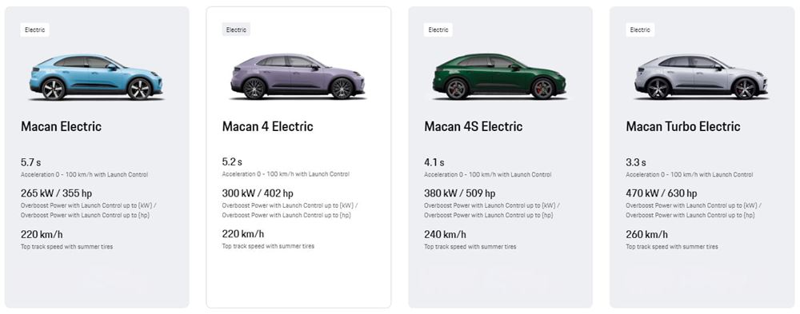Click the green Macan 4S Electric car image
800x314 pixels.
(x=499, y=77)
